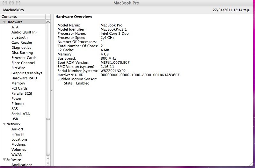This screenshot has height=168, width=255.
Task: Click the Hardware UUID value
Action: click(x=140, y=75)
